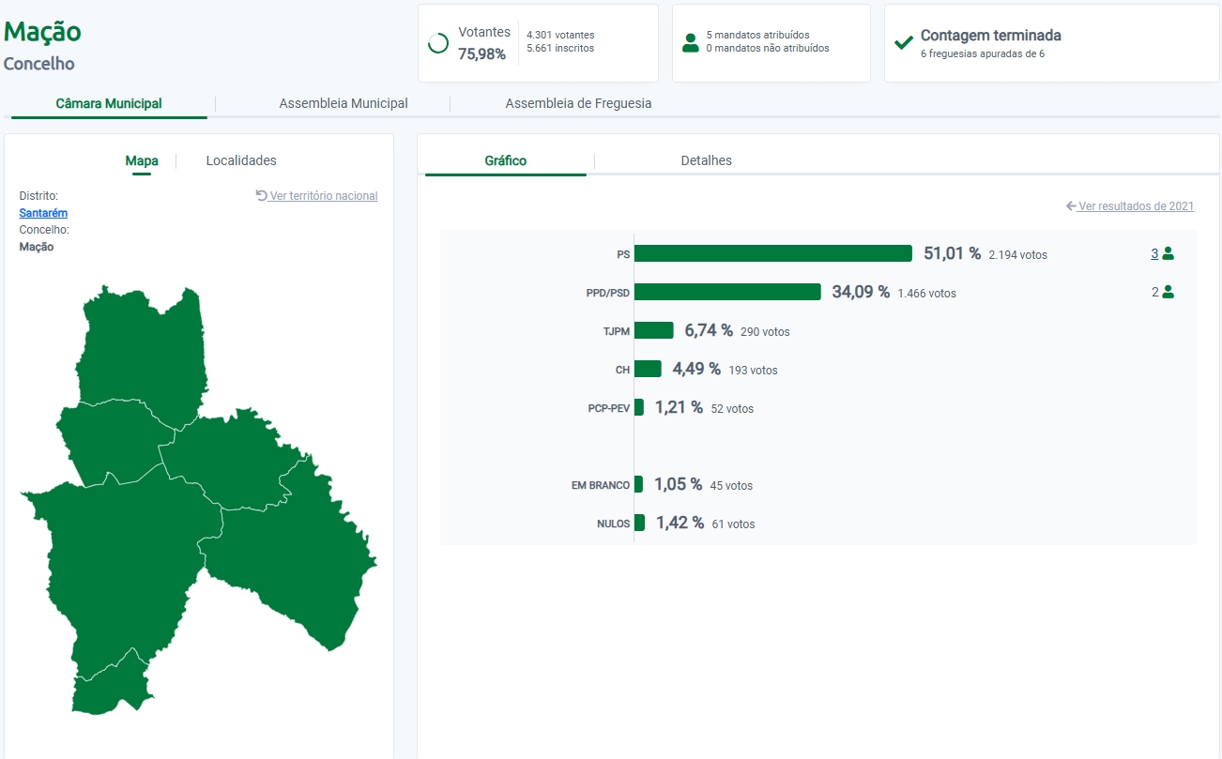Screen dimensions: 1222x759
Task: Click the mandates person icon in header
Action: 691,42
